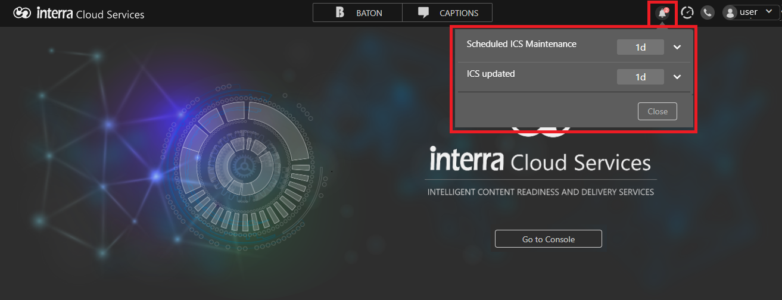Click 1d badge for ICS updated
Image resolution: width=782 pixels, height=300 pixels.
tap(640, 77)
